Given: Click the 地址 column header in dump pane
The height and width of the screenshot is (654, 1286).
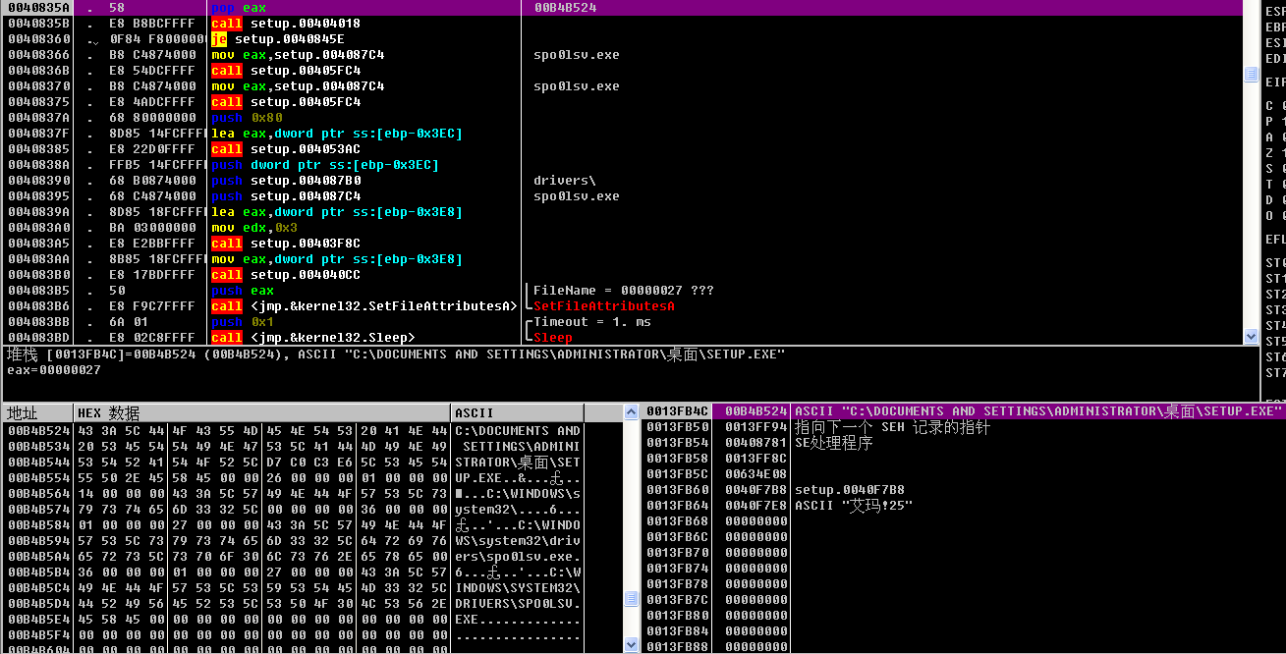Looking at the screenshot, I should tap(37, 412).
